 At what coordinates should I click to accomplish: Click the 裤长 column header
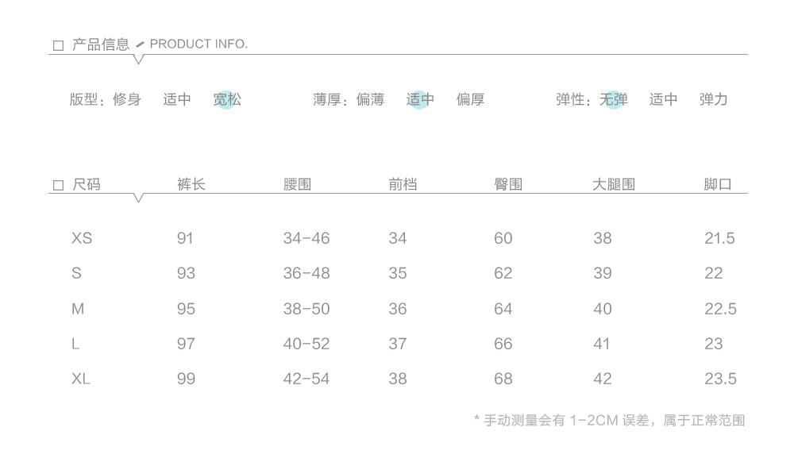[191, 184]
